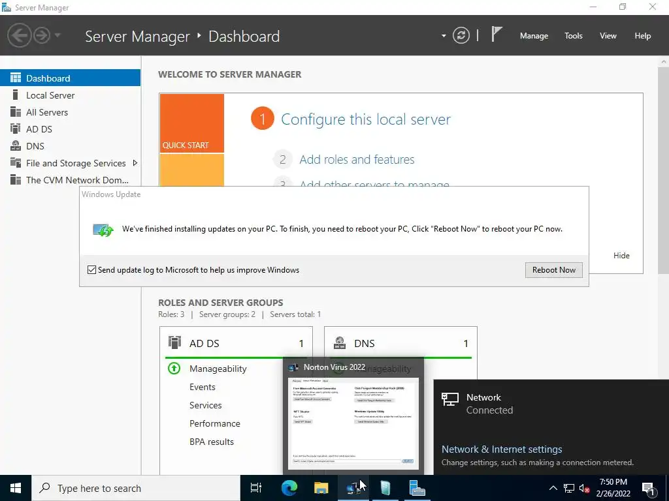Click Services in AD DS tile
The width and height of the screenshot is (669, 501).
[x=206, y=405]
